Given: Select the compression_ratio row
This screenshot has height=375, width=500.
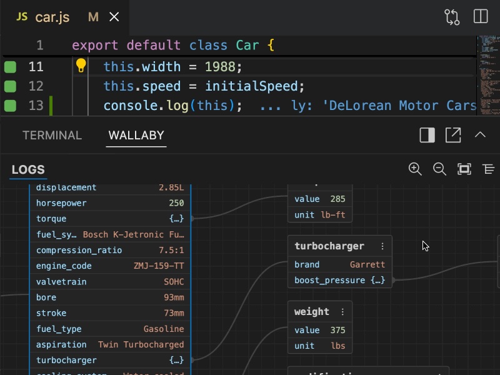Looking at the screenshot, I should point(110,251).
